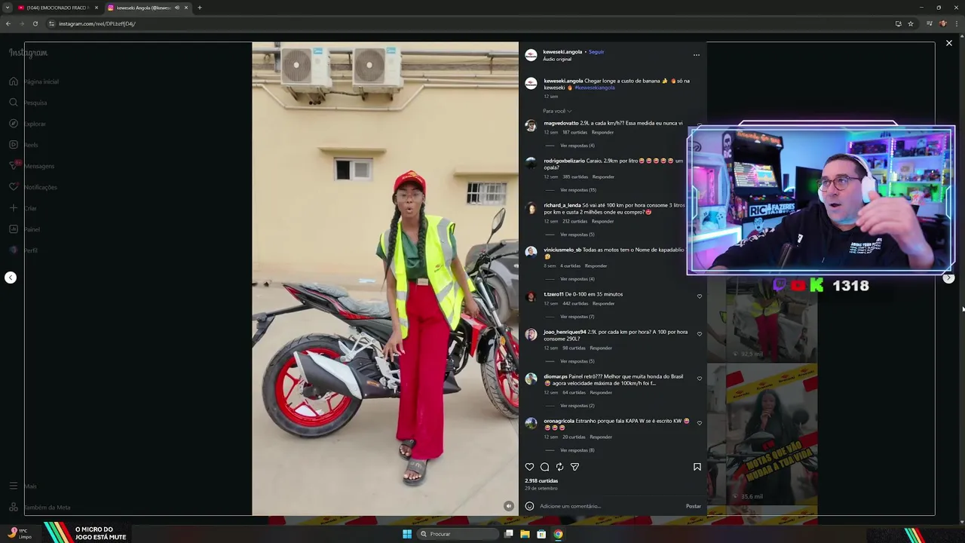This screenshot has width=965, height=543.
Task: Expand Ver respostas (5) under richard_a_lenda
Action: point(577,235)
